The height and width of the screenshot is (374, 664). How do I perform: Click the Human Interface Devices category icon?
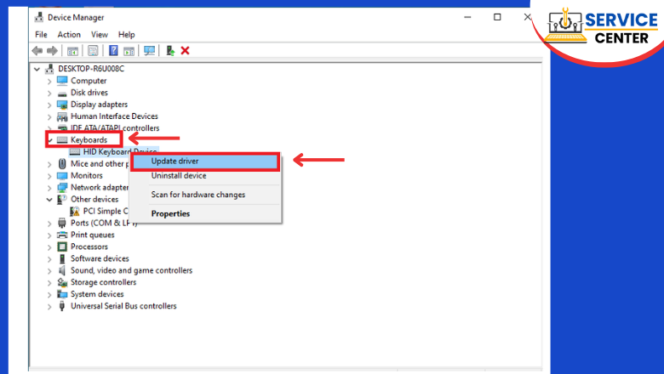[62, 116]
